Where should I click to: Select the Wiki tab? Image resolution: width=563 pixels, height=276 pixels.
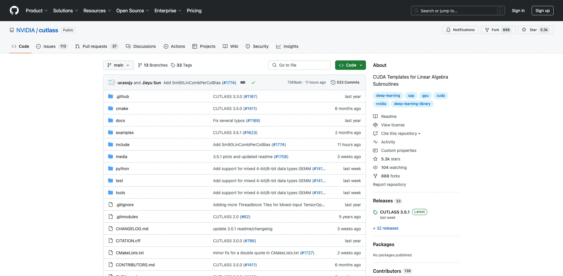230,46
